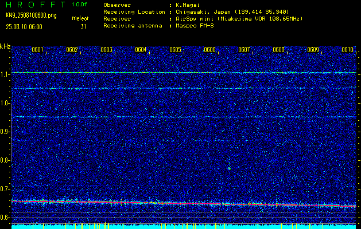Select the Maspro FM-3 antenna value

pyautogui.click(x=195, y=26)
